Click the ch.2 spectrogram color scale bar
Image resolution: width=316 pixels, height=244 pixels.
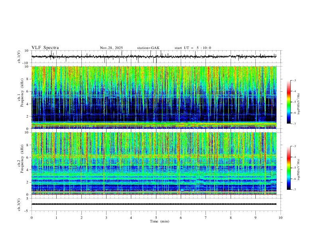pyautogui.click(x=288, y=168)
